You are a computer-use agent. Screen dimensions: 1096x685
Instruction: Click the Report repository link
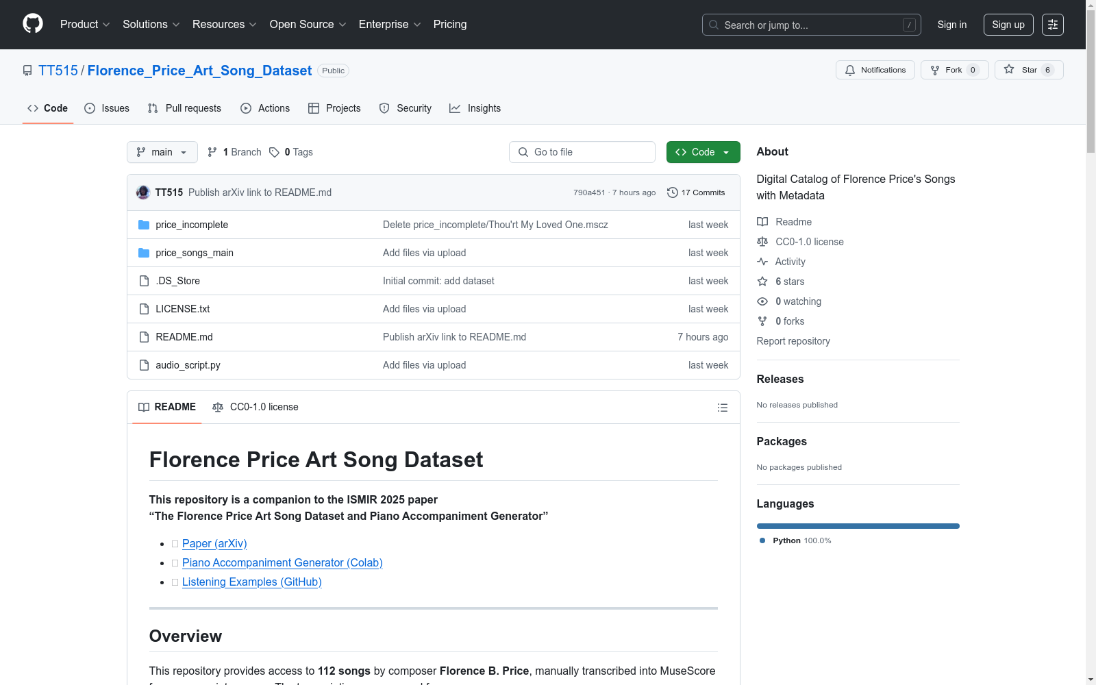click(793, 341)
